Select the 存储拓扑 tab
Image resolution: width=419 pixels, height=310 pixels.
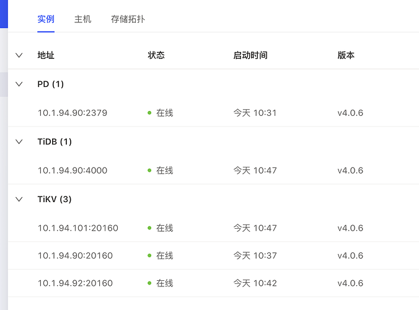[128, 19]
